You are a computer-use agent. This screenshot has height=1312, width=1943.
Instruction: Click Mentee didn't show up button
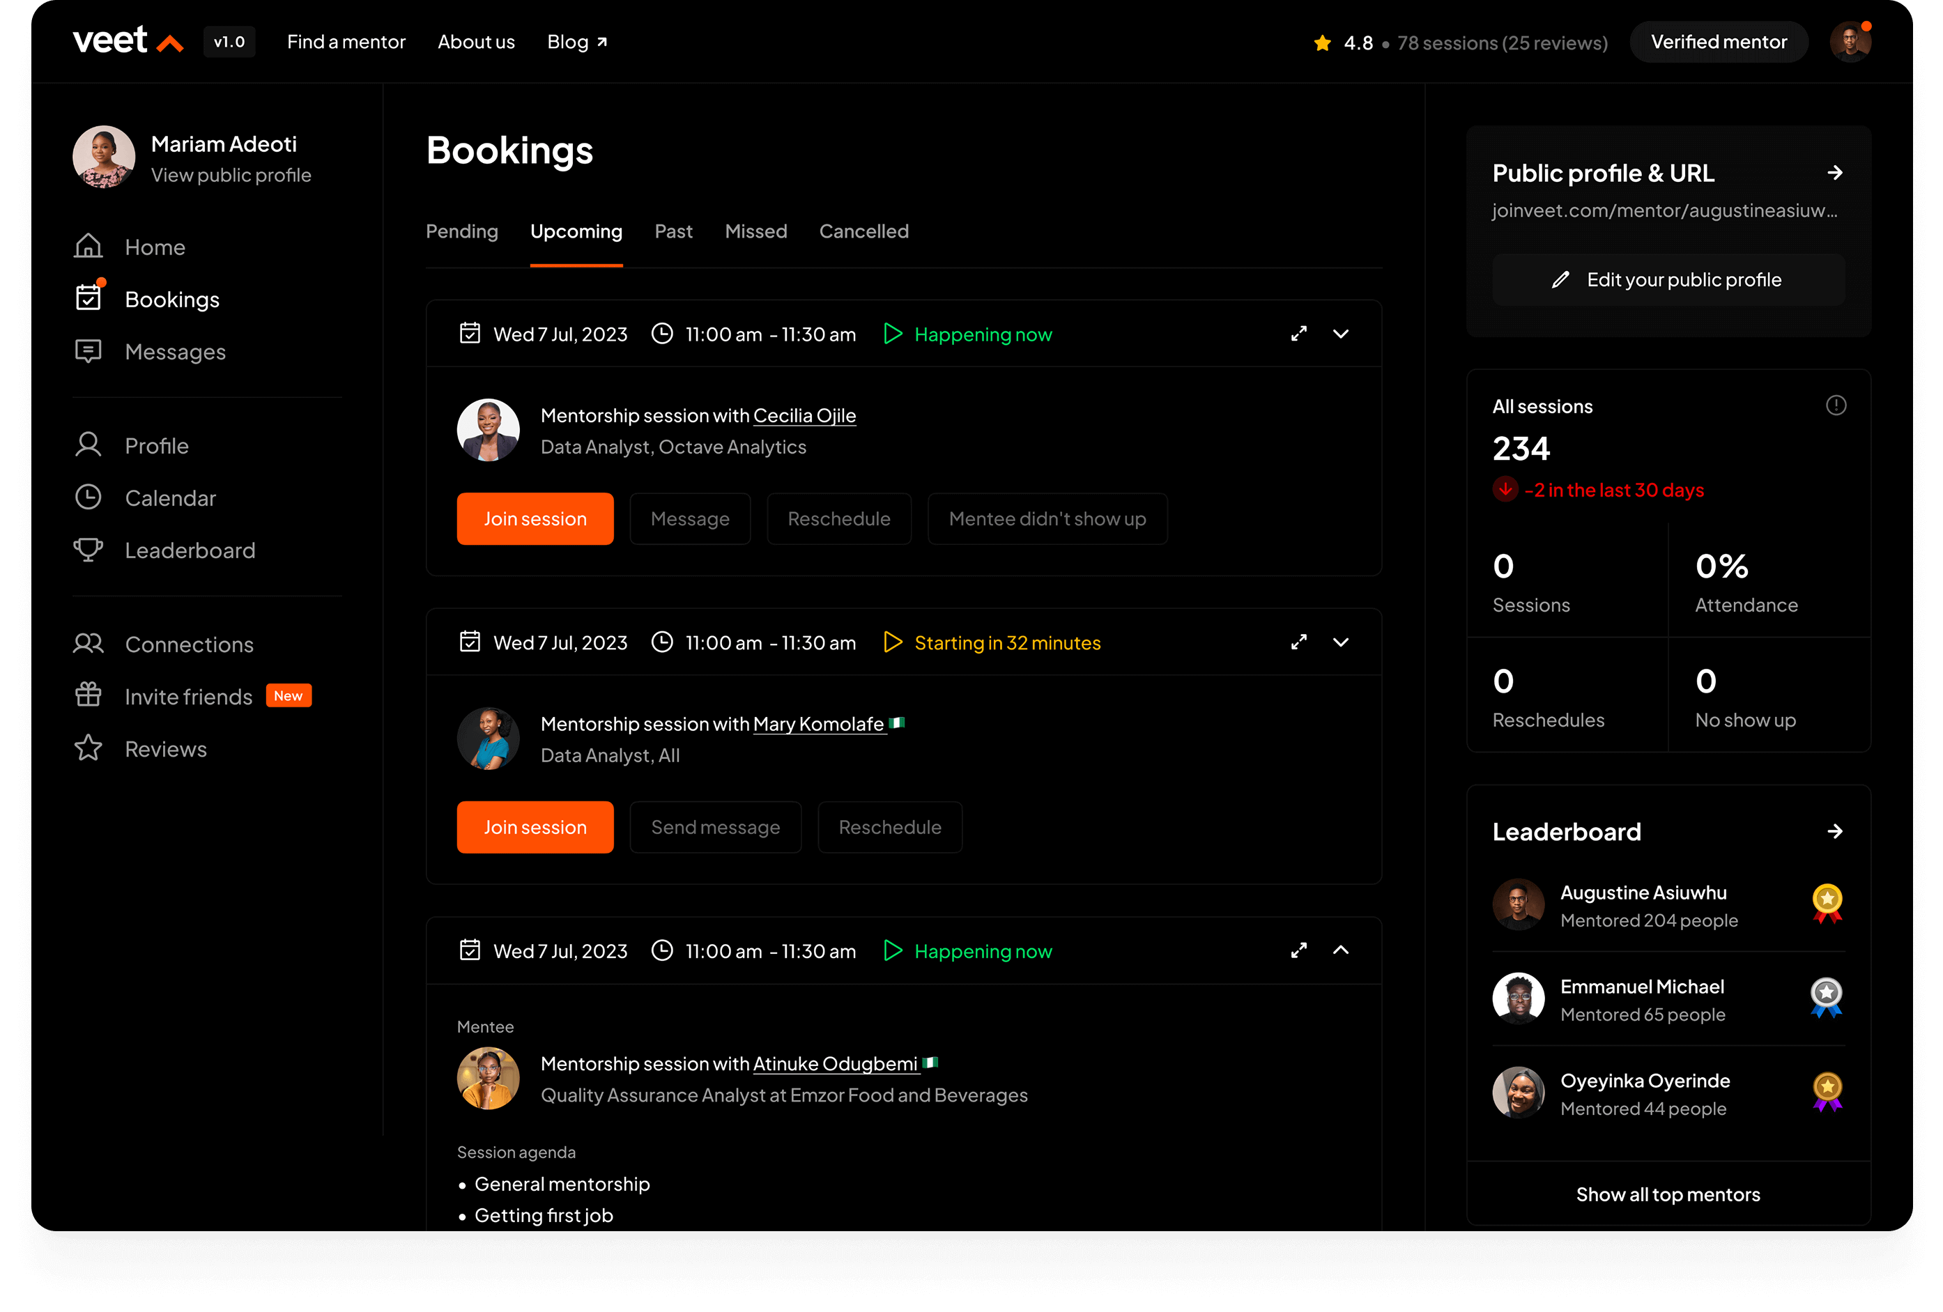(x=1047, y=519)
